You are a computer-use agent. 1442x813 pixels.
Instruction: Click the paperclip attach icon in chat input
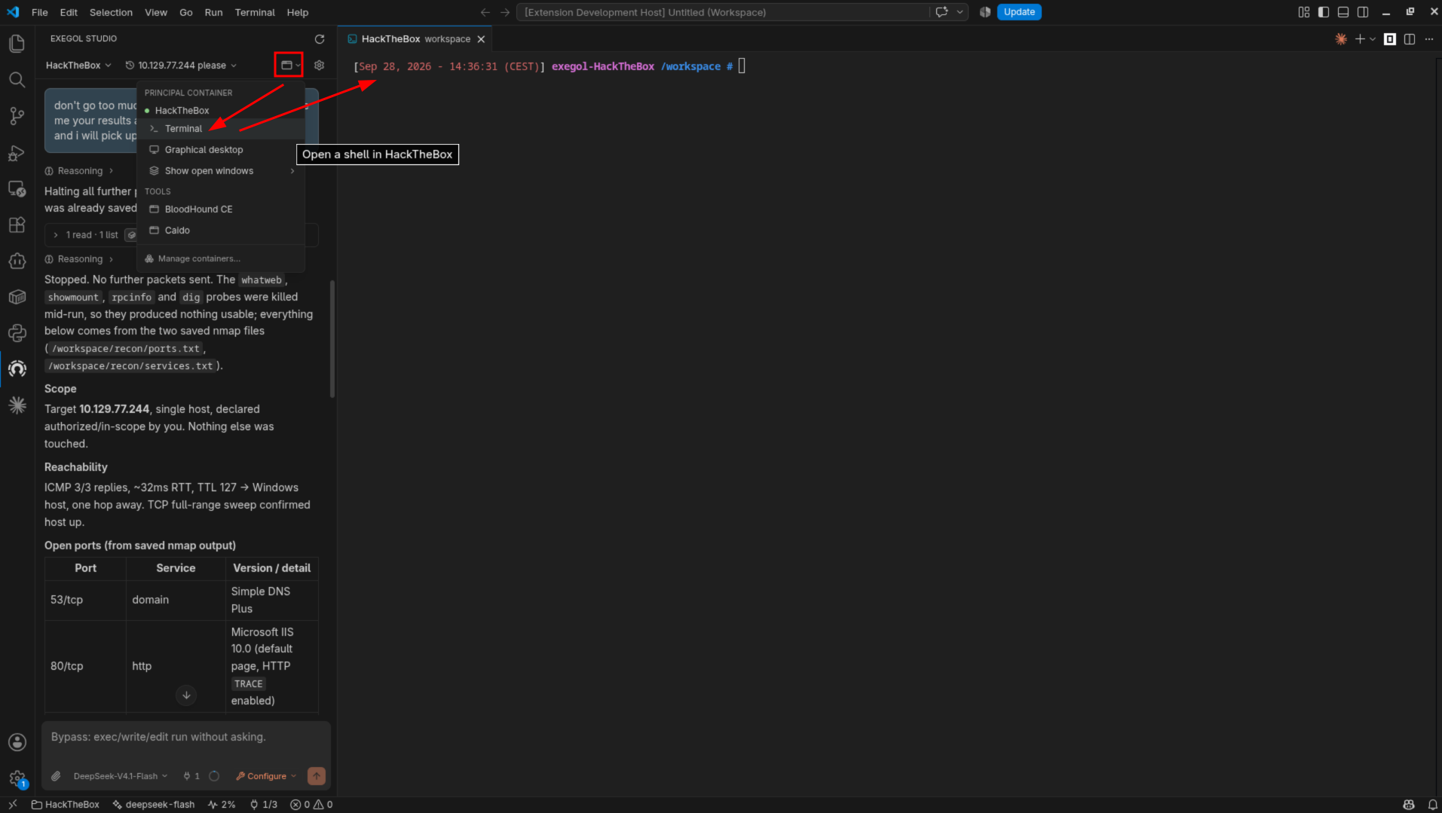56,776
